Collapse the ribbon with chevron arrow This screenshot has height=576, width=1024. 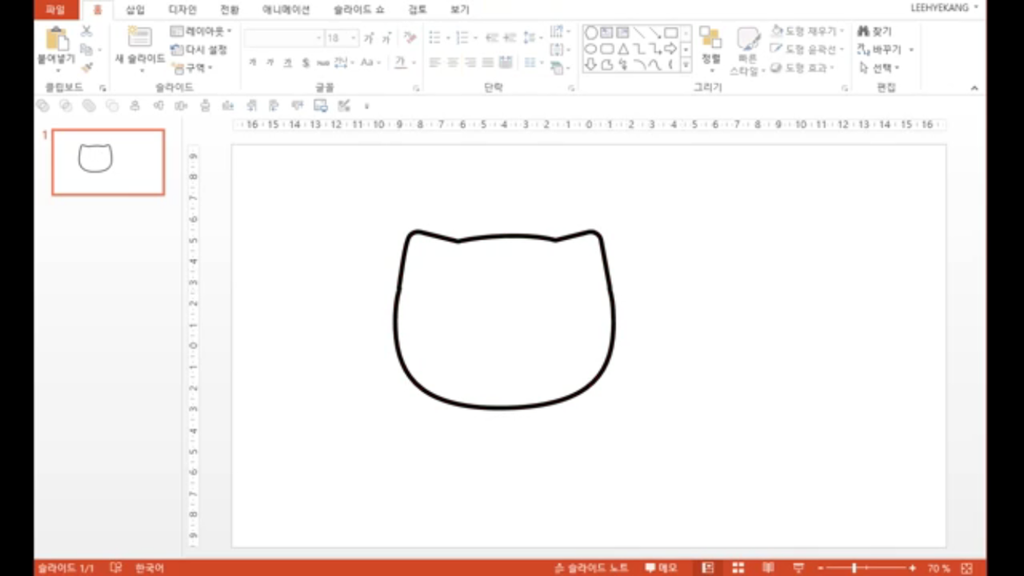974,88
